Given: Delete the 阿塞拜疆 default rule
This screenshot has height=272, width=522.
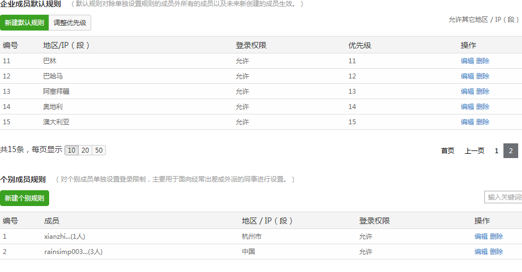Looking at the screenshot, I should click(483, 92).
